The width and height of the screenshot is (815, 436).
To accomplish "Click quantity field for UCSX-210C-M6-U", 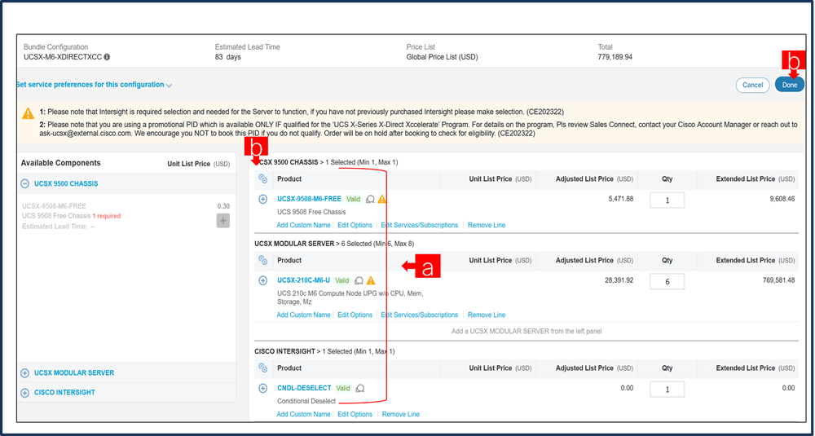I will [x=667, y=282].
